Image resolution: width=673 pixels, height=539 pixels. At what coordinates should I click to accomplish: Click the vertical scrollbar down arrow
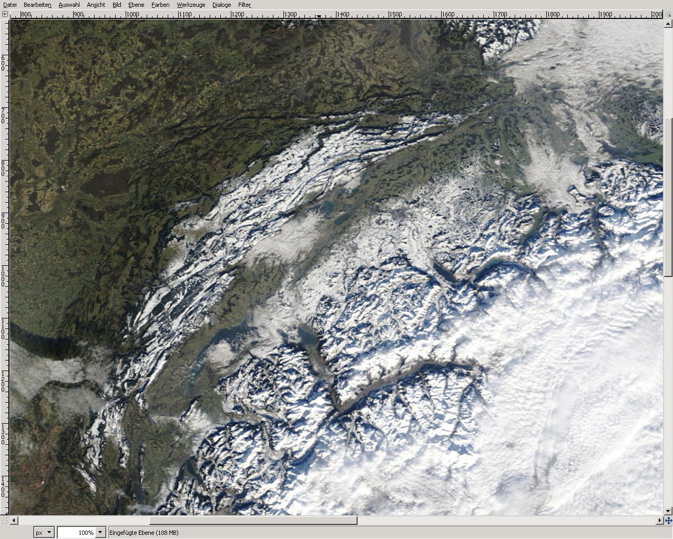(x=668, y=511)
